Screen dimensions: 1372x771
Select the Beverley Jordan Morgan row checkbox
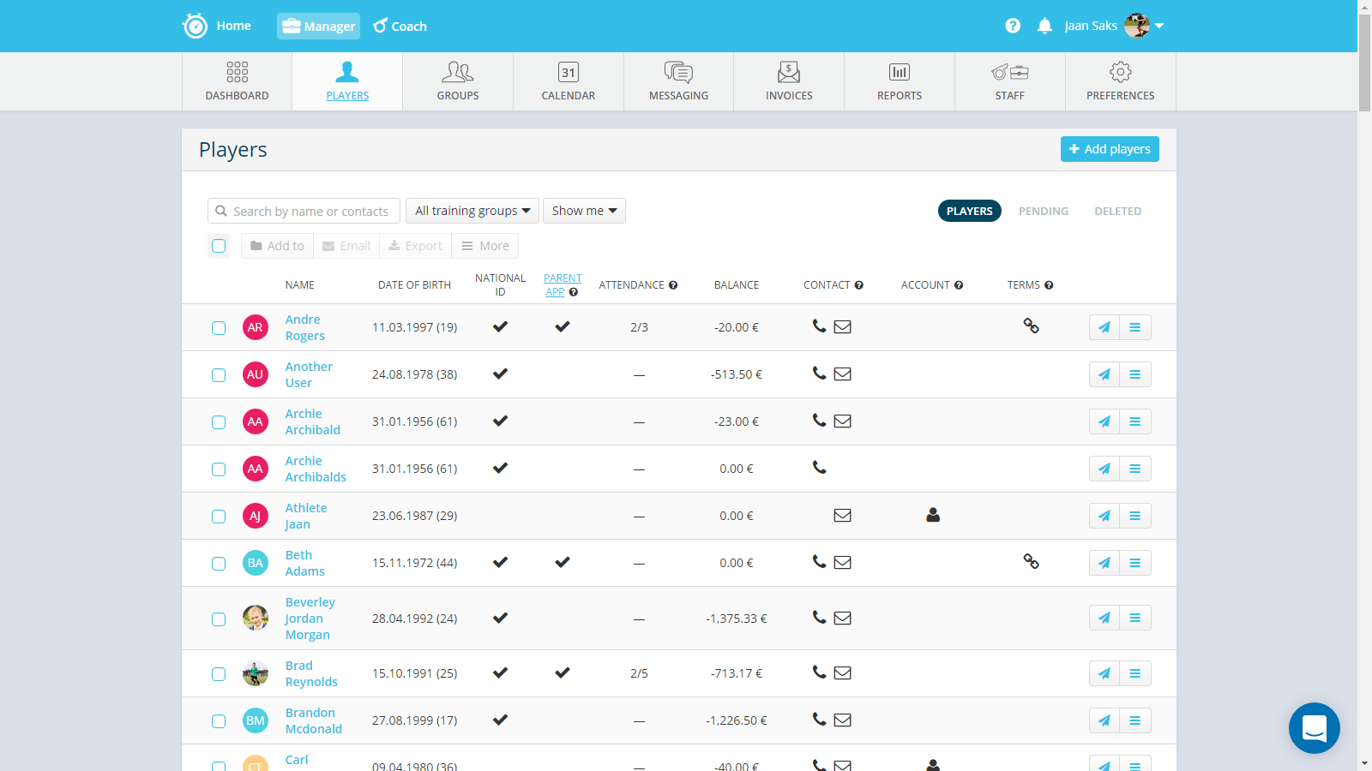[x=219, y=619]
